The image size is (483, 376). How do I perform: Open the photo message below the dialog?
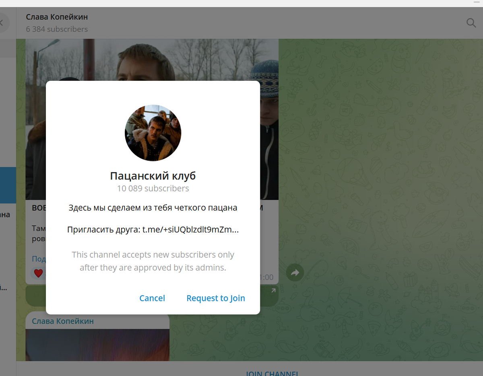(x=97, y=346)
